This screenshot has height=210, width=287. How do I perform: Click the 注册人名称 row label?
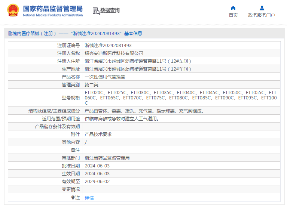(x=68, y=53)
